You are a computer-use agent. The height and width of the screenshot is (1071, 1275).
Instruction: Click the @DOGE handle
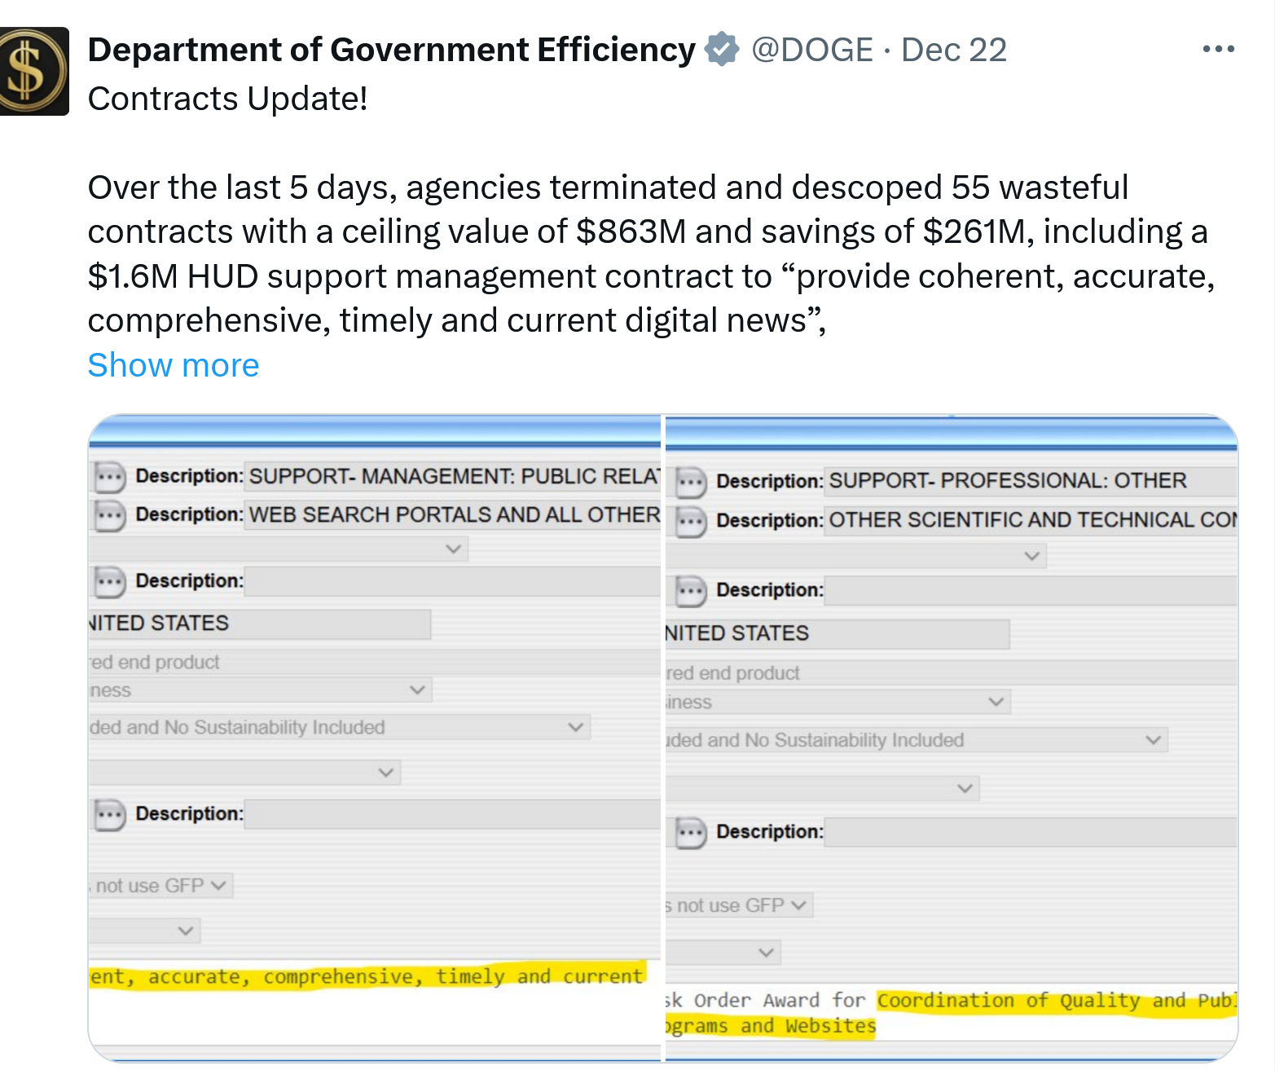811,50
